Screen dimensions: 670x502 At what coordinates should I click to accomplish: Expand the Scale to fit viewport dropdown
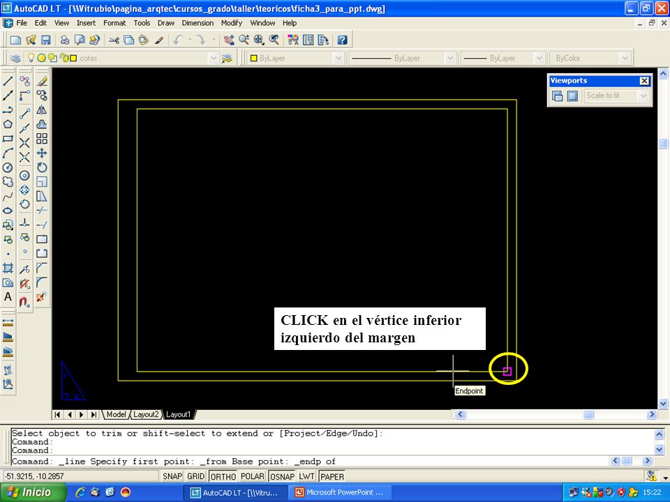[x=643, y=96]
